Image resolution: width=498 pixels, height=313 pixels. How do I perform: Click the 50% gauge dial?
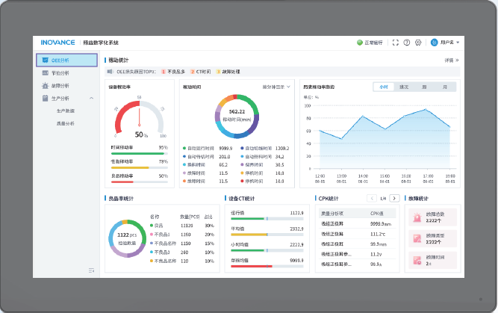[x=140, y=117]
